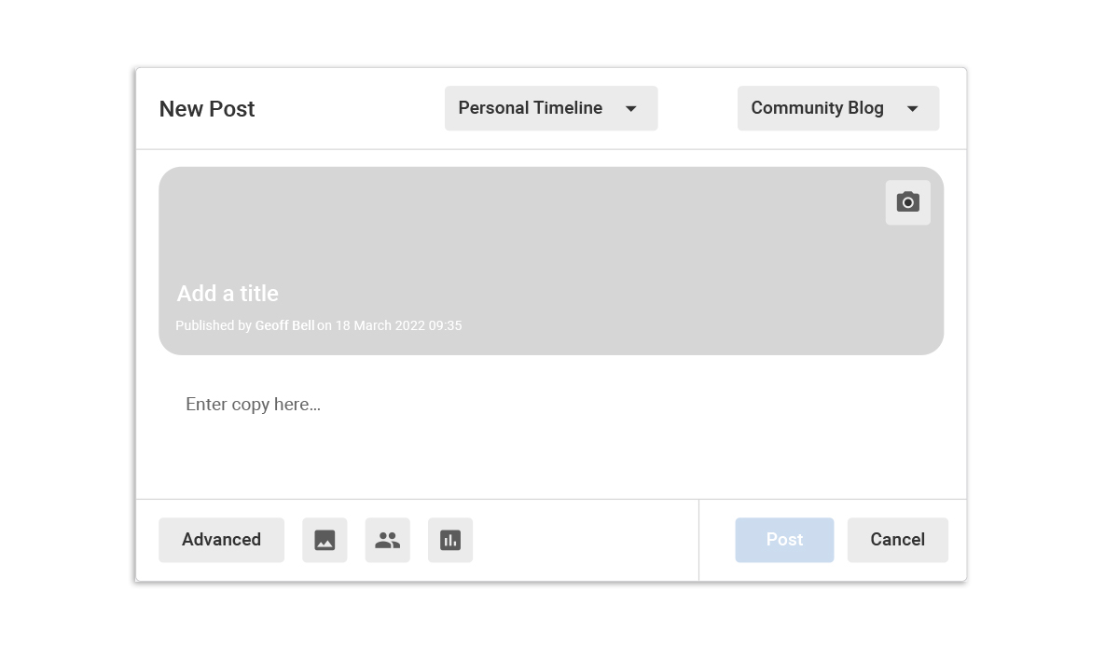Open the Community Blog dropdown

click(x=817, y=108)
